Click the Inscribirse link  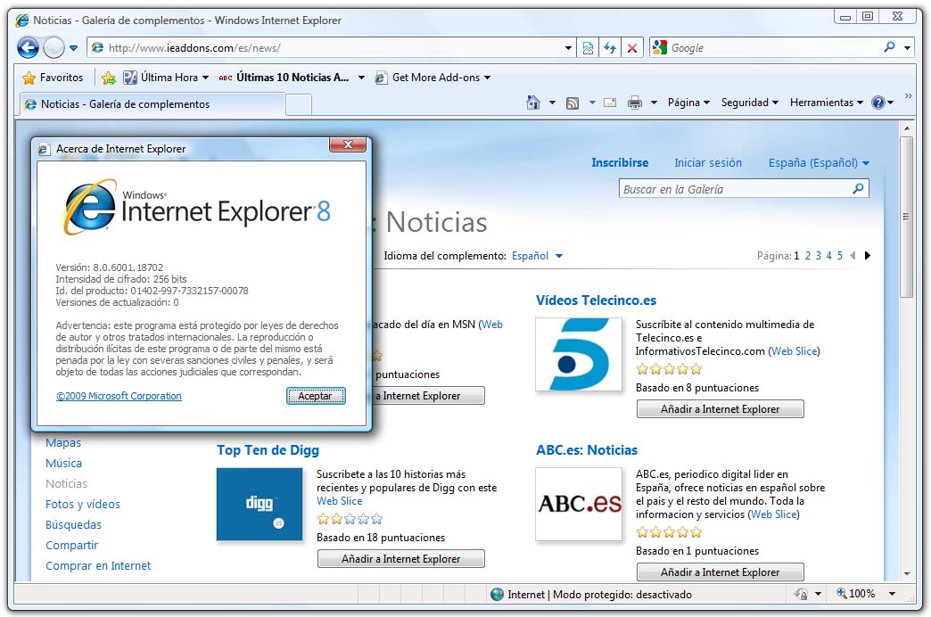[x=620, y=162]
